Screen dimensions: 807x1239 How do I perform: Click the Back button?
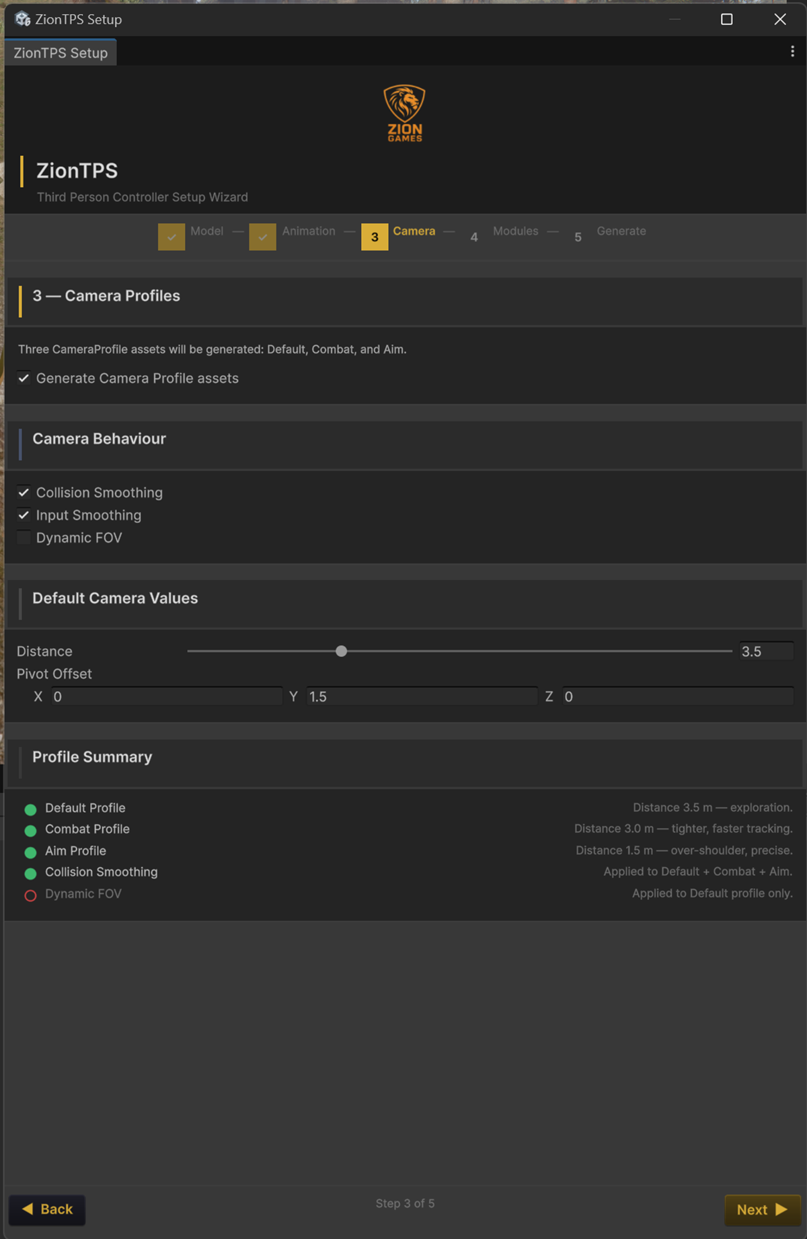pyautogui.click(x=47, y=1209)
